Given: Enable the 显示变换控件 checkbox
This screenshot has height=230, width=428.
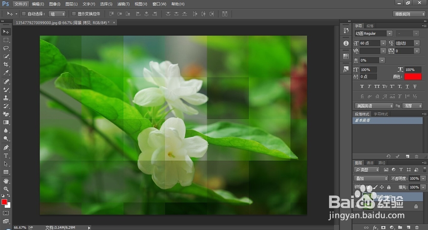Looking at the screenshot, I should 74,14.
